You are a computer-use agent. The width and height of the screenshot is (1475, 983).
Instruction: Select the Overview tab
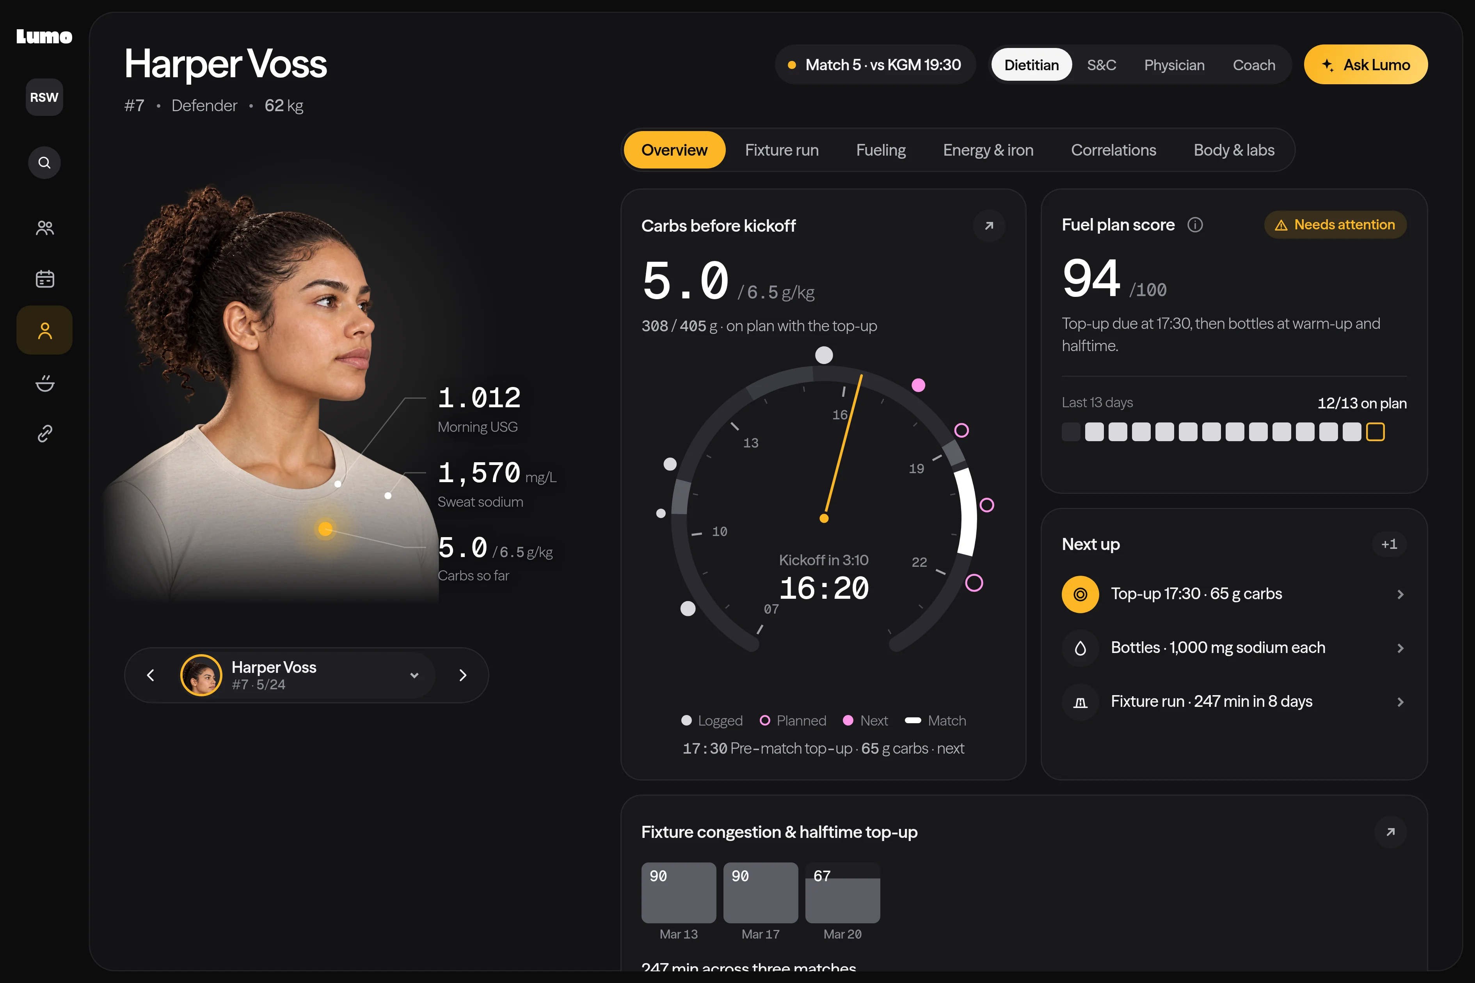pyautogui.click(x=674, y=150)
